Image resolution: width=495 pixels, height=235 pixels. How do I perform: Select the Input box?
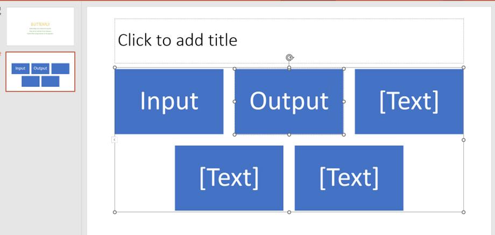pyautogui.click(x=169, y=101)
